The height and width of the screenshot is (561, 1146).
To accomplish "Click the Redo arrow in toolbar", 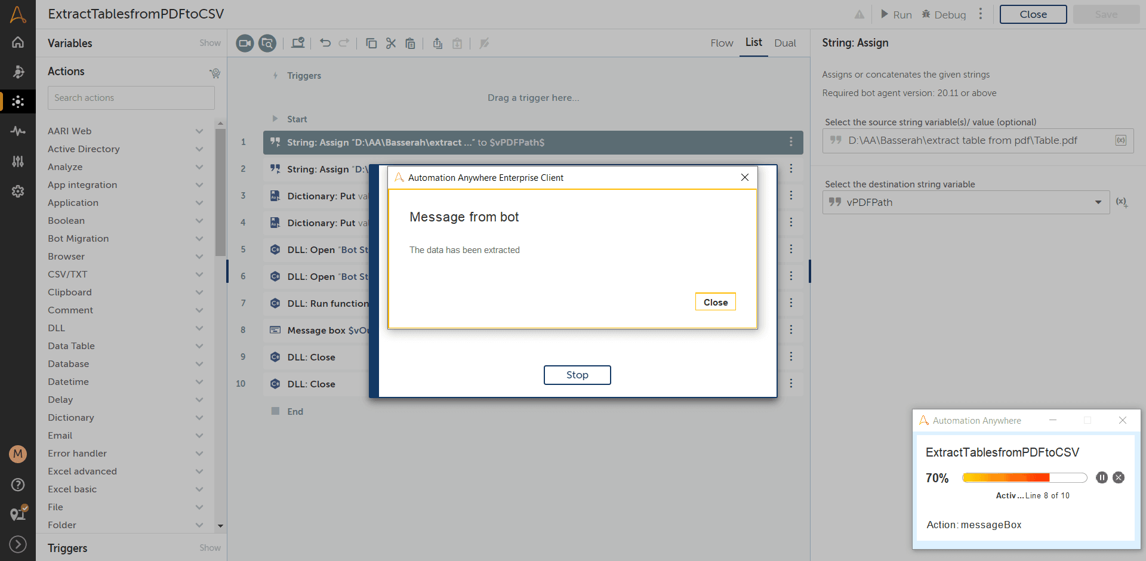I will coord(344,43).
